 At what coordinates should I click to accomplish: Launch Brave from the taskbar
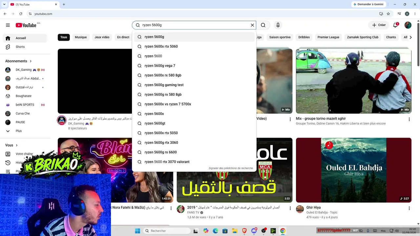244,231
